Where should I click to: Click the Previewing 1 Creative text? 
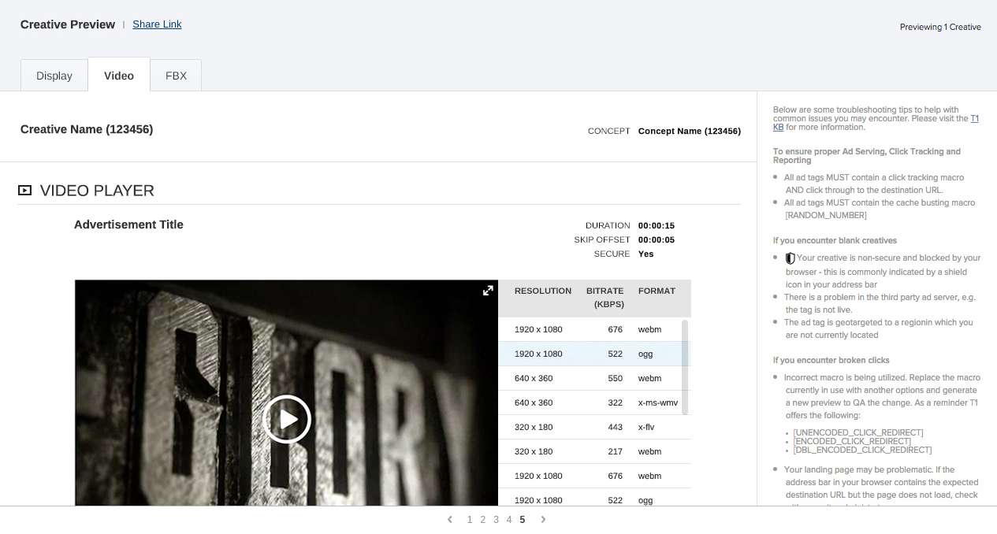click(940, 27)
